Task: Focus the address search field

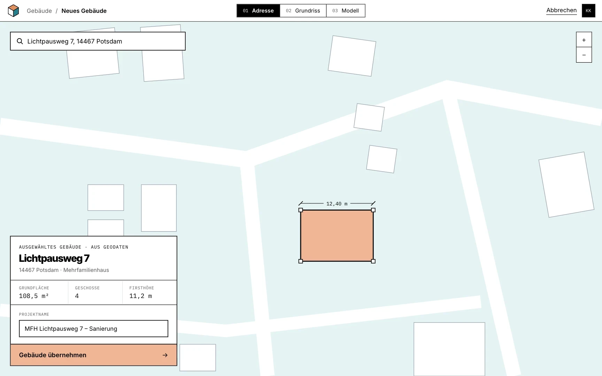Action: tap(98, 41)
